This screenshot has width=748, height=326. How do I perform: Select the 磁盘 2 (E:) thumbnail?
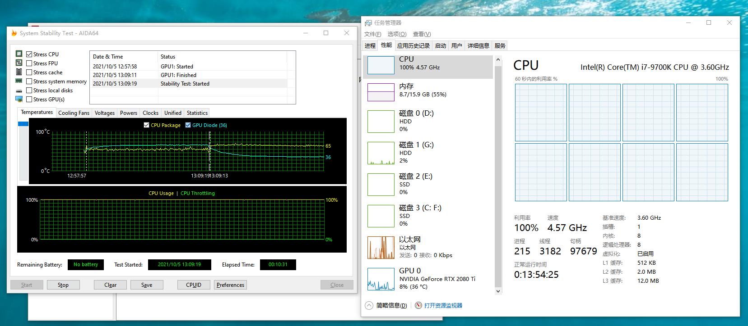(381, 185)
